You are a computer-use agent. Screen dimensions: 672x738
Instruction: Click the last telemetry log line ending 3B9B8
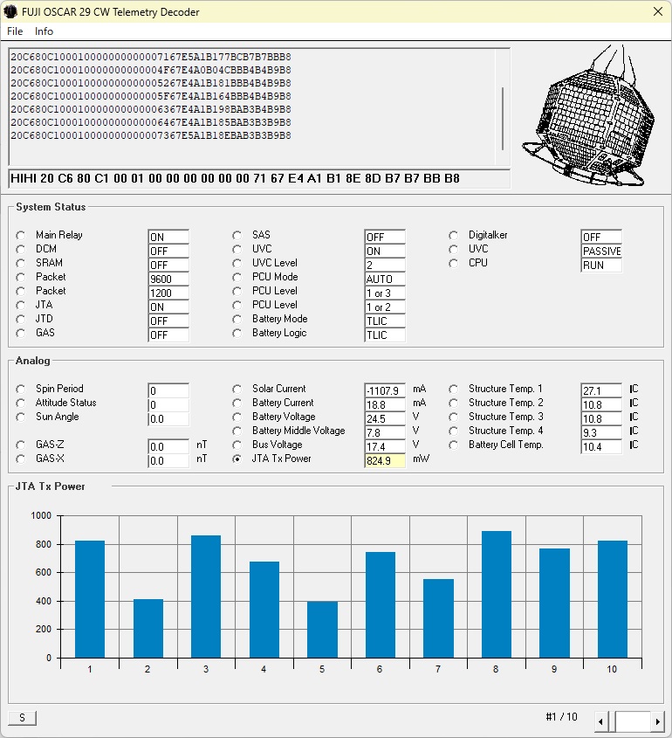[151, 135]
